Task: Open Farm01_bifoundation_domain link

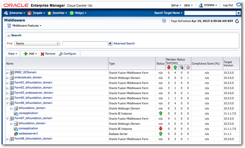Action: 33,82
